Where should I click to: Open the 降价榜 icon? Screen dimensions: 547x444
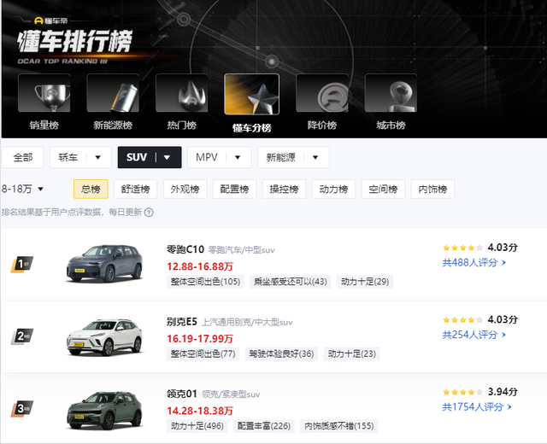click(x=322, y=93)
